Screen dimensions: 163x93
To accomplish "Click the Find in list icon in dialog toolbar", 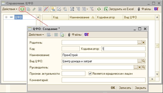I will click(x=49, y=35).
